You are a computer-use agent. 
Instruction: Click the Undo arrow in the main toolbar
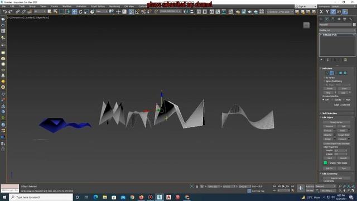(x=4, y=12)
